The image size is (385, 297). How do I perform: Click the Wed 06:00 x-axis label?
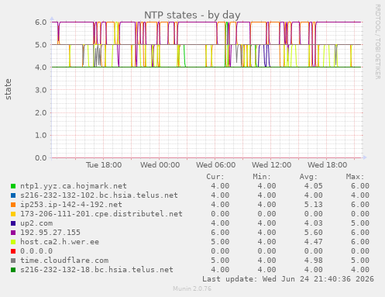tap(215, 165)
